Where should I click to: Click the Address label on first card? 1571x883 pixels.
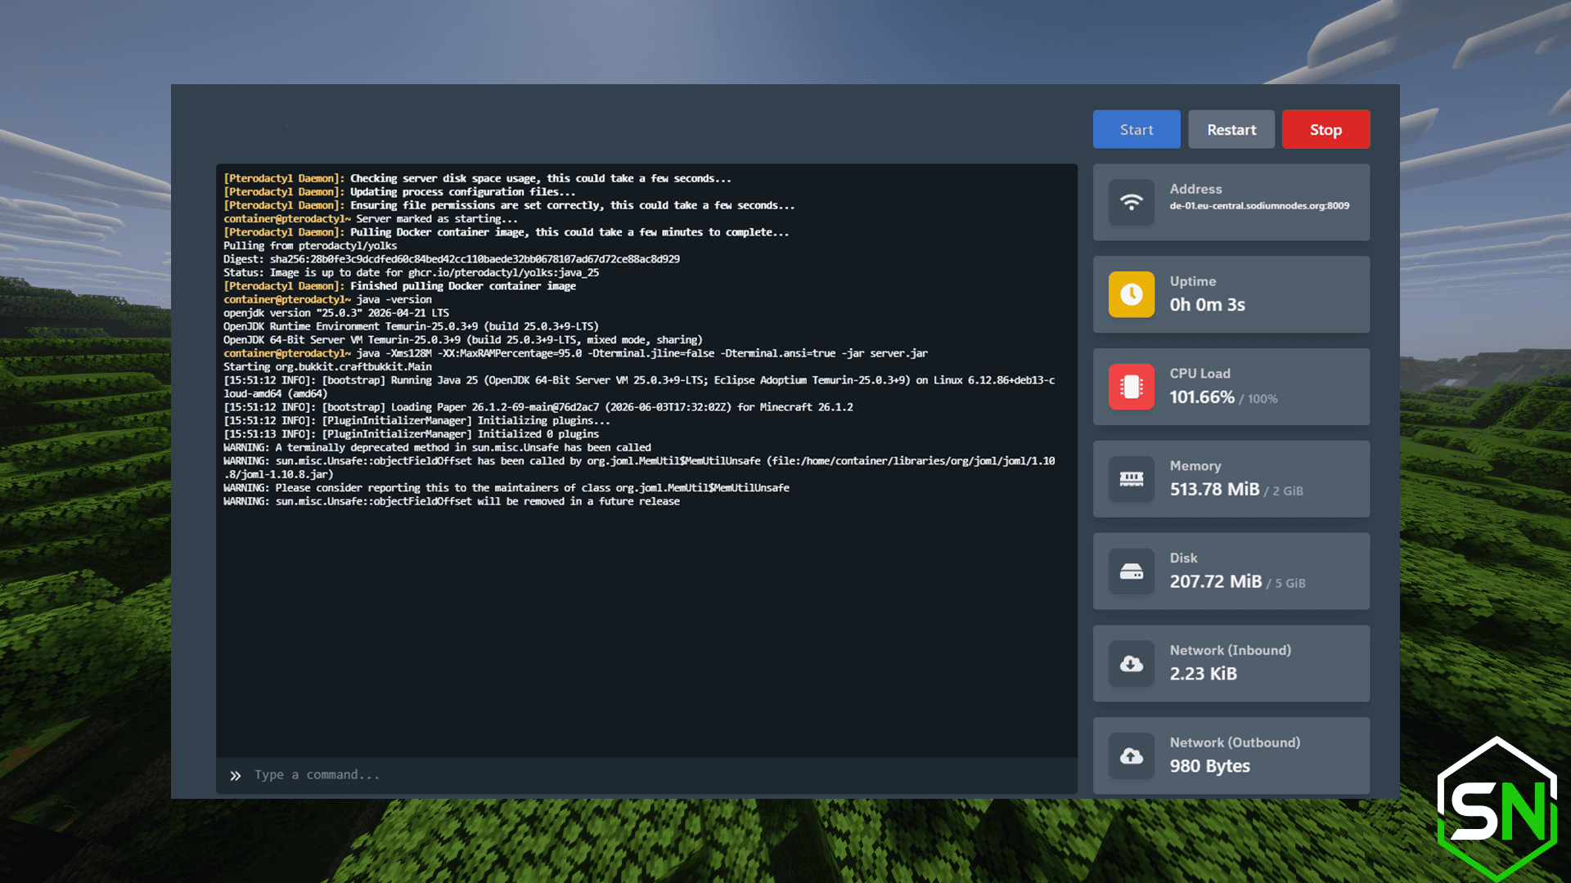click(x=1195, y=189)
